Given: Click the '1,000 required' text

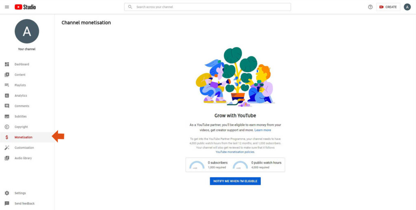Looking at the screenshot, I should 217,167.
